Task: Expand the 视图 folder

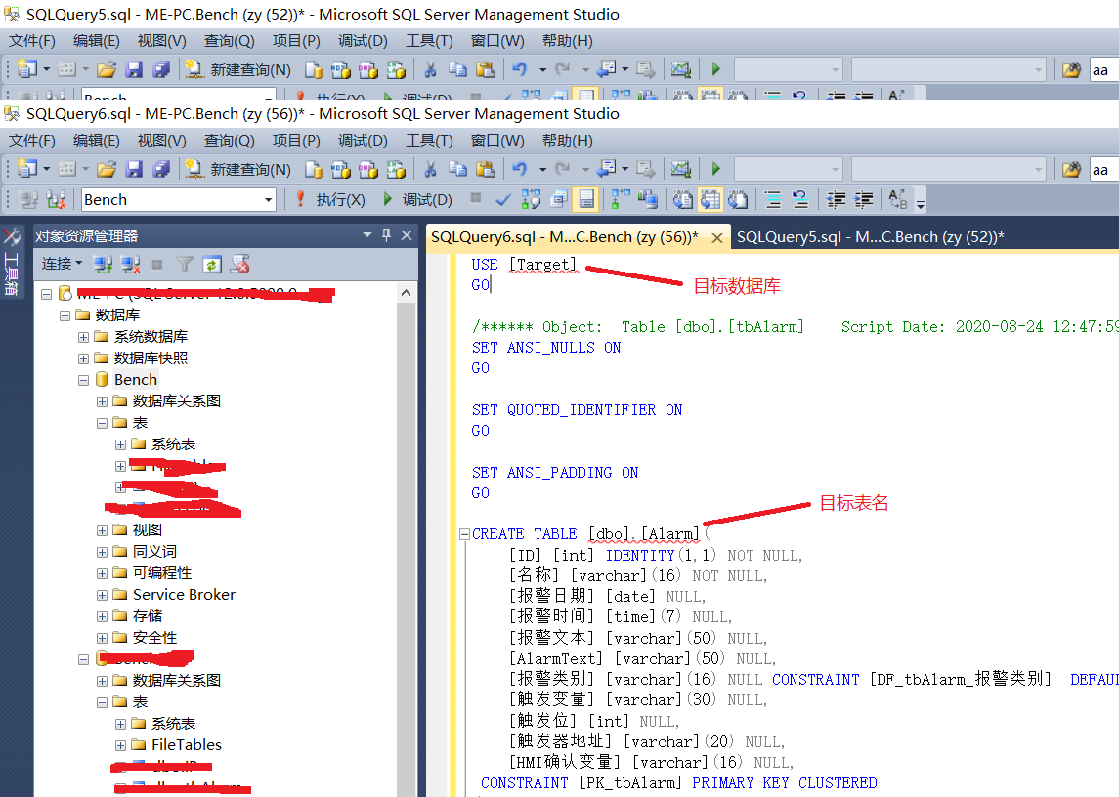Action: click(102, 531)
